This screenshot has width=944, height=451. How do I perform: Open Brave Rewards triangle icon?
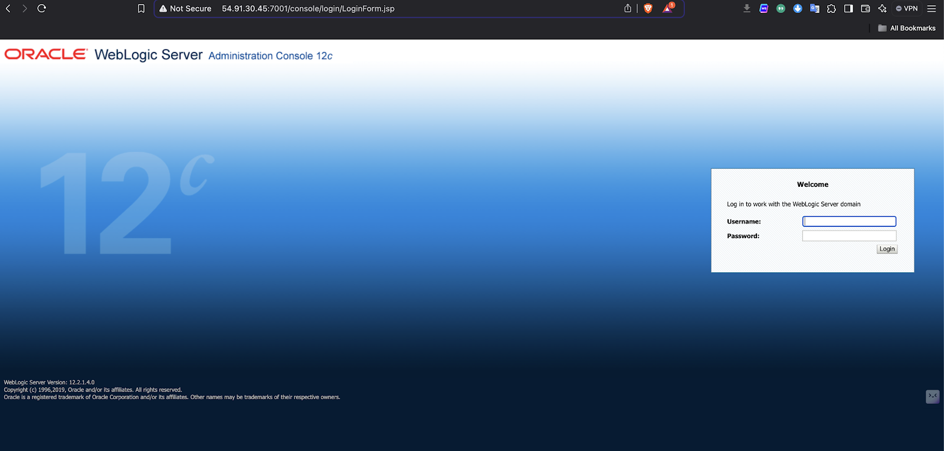[668, 8]
